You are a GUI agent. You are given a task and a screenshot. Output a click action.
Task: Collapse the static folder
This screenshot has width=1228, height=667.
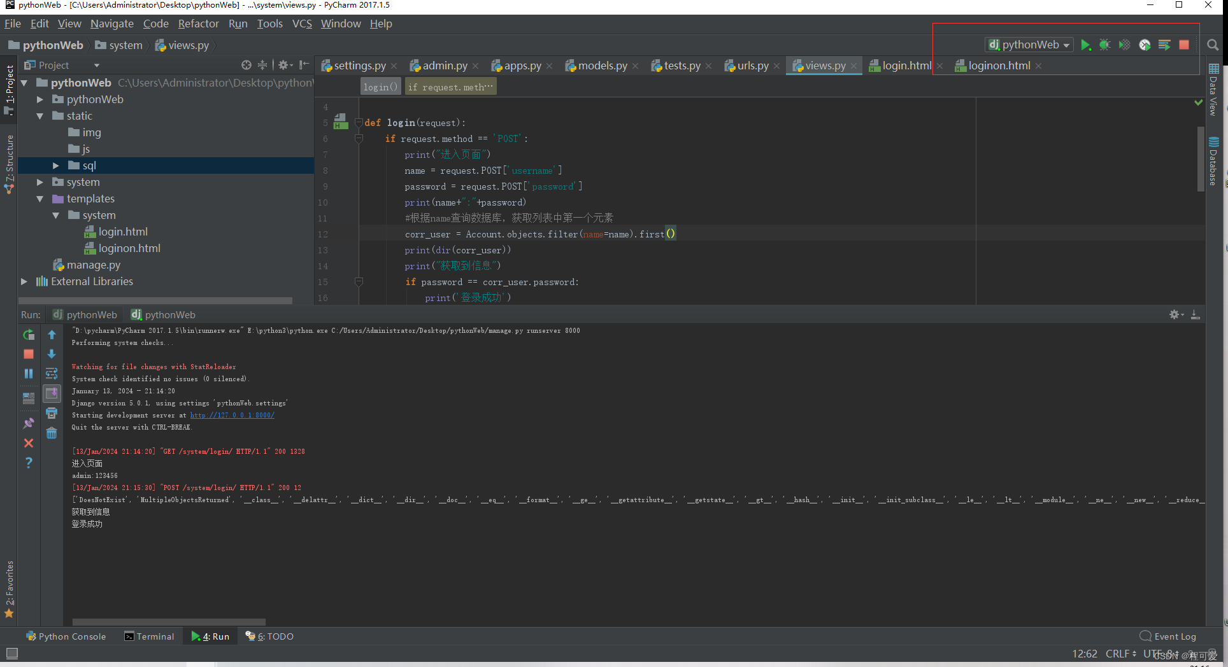(40, 116)
